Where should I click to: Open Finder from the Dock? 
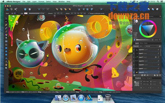pos(58,98)
